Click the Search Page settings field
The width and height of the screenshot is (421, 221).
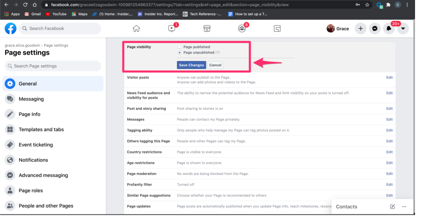pyautogui.click(x=53, y=66)
